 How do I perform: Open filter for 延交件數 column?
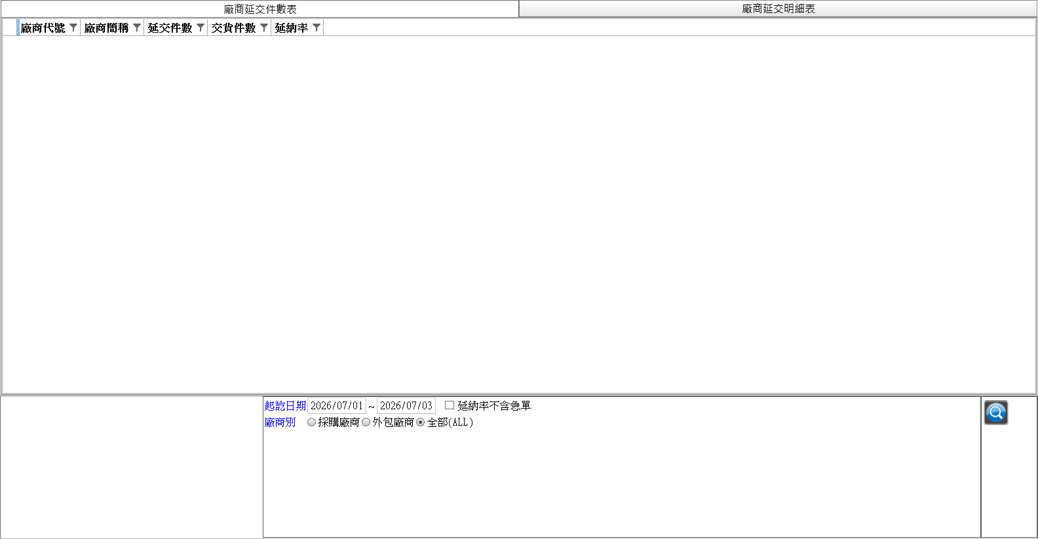click(x=201, y=28)
